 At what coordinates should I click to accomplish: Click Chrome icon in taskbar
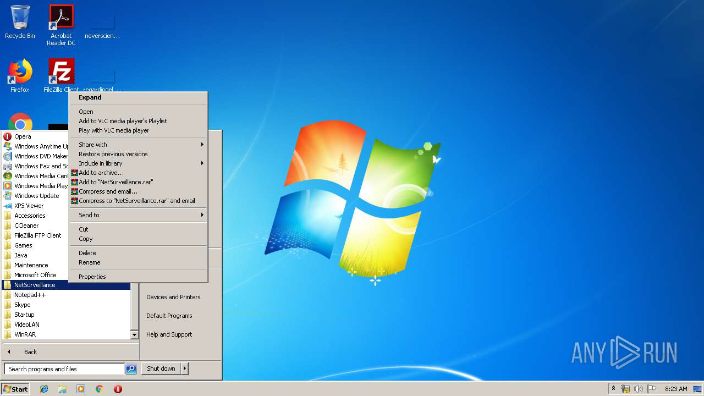(100, 389)
